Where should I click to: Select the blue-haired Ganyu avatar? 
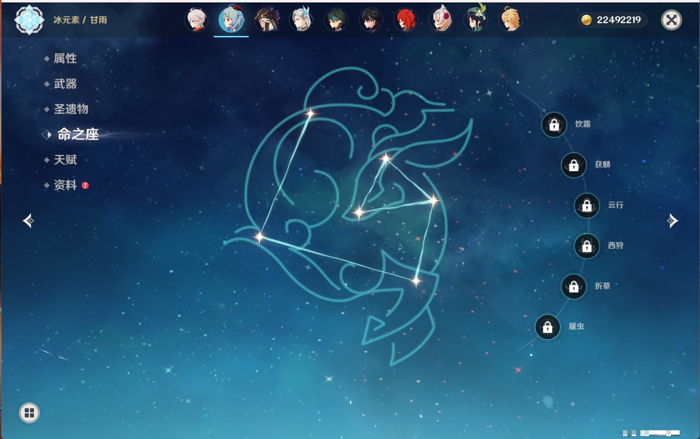(x=231, y=20)
